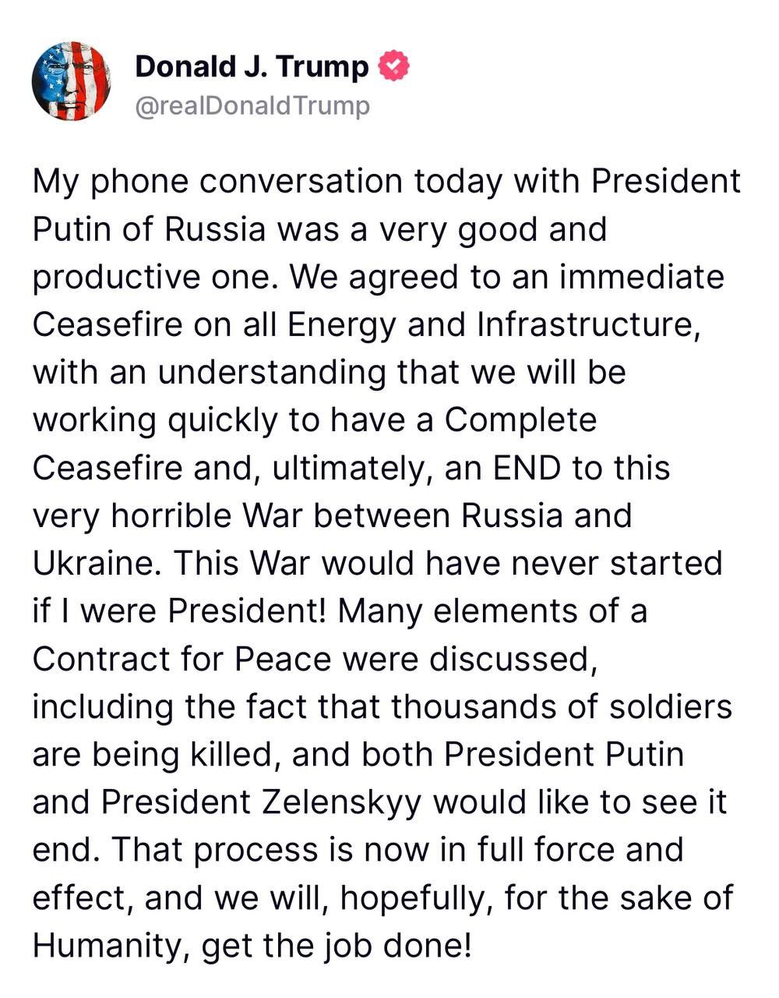
Task: Click the capitalized word "END"
Action: [x=526, y=468]
